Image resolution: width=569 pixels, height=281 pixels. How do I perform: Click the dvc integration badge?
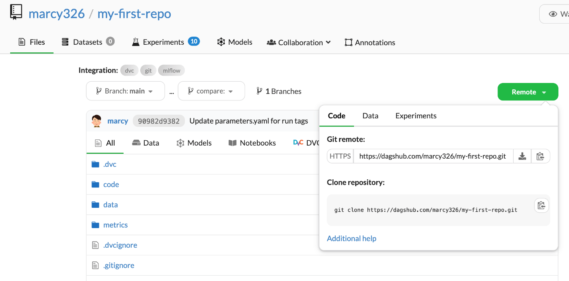tap(129, 71)
